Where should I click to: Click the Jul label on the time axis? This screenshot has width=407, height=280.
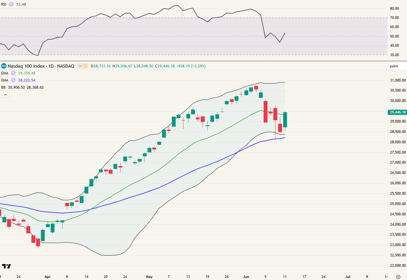point(348,276)
